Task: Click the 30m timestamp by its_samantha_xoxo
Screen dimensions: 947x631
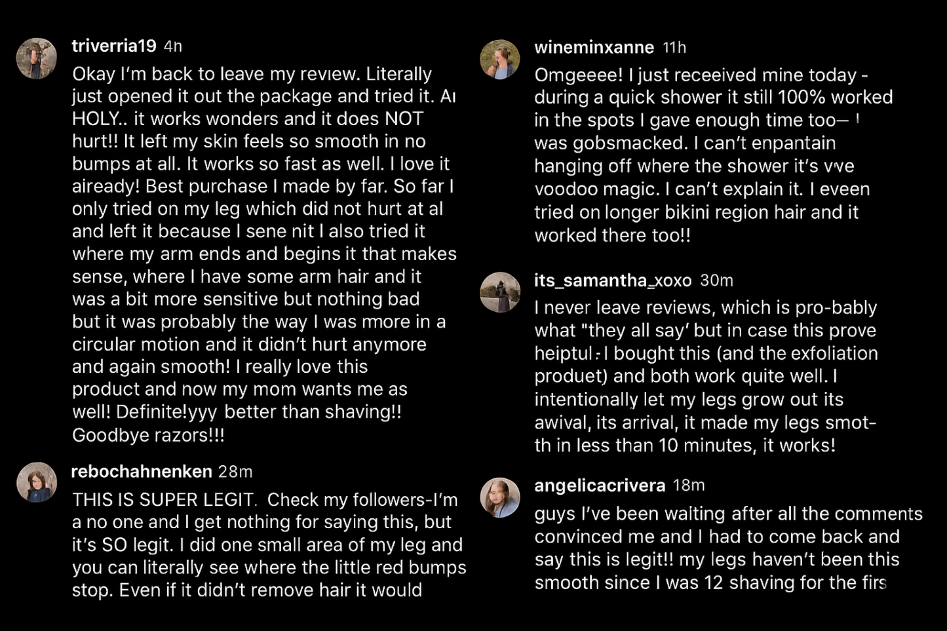Action: 716,281
